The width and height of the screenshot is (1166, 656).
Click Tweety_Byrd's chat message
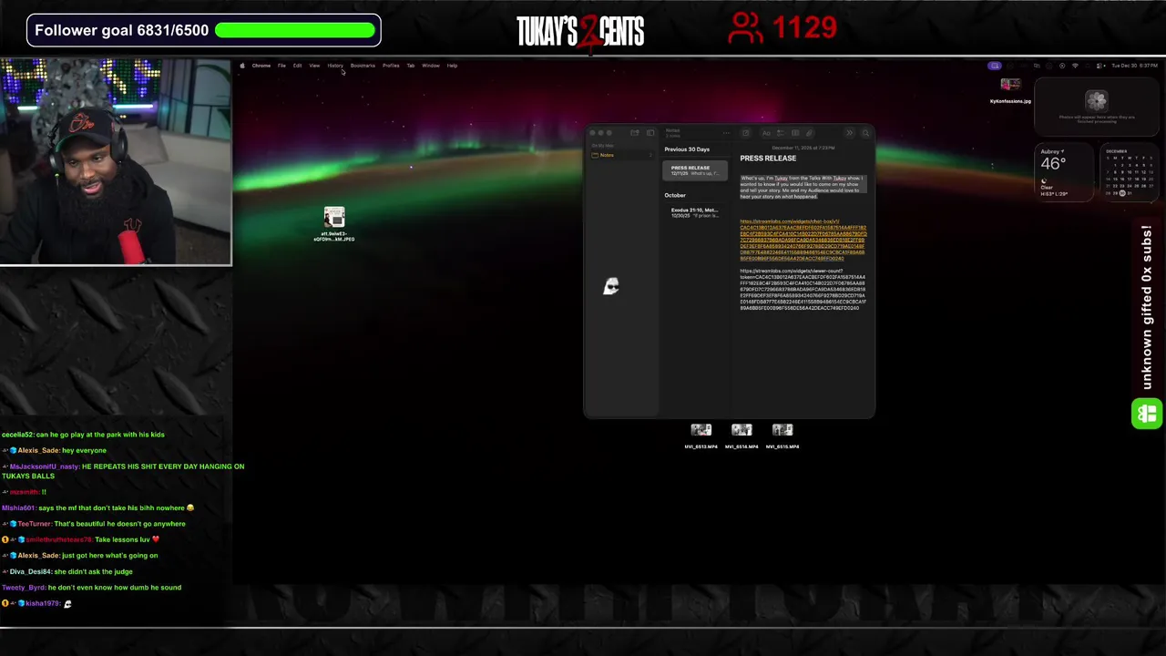tap(91, 588)
